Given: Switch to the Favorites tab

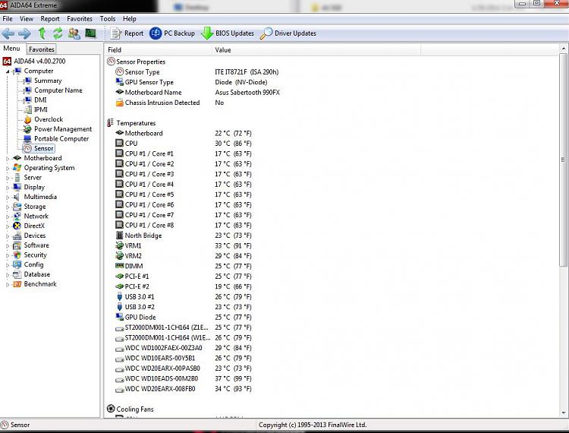Looking at the screenshot, I should (42, 49).
